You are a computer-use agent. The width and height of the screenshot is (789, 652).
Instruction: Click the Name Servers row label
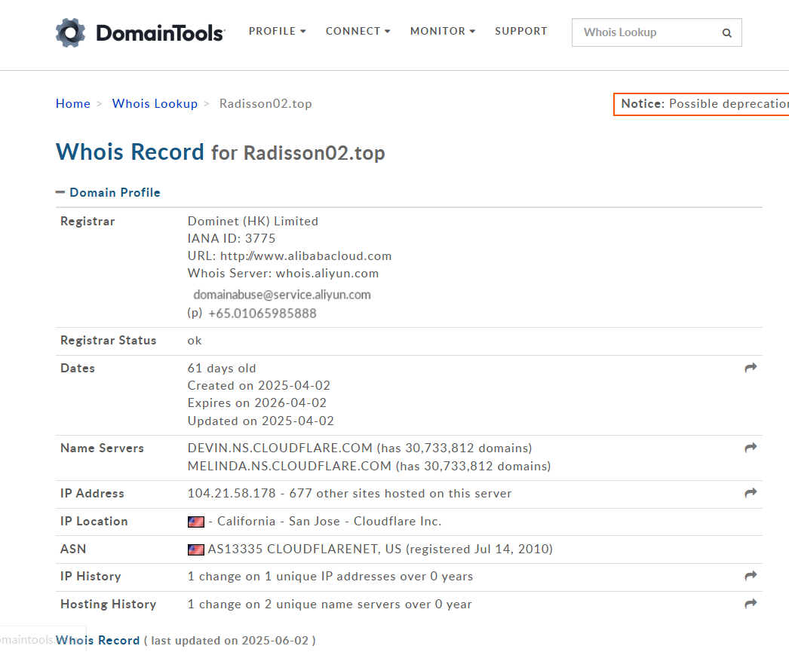102,448
